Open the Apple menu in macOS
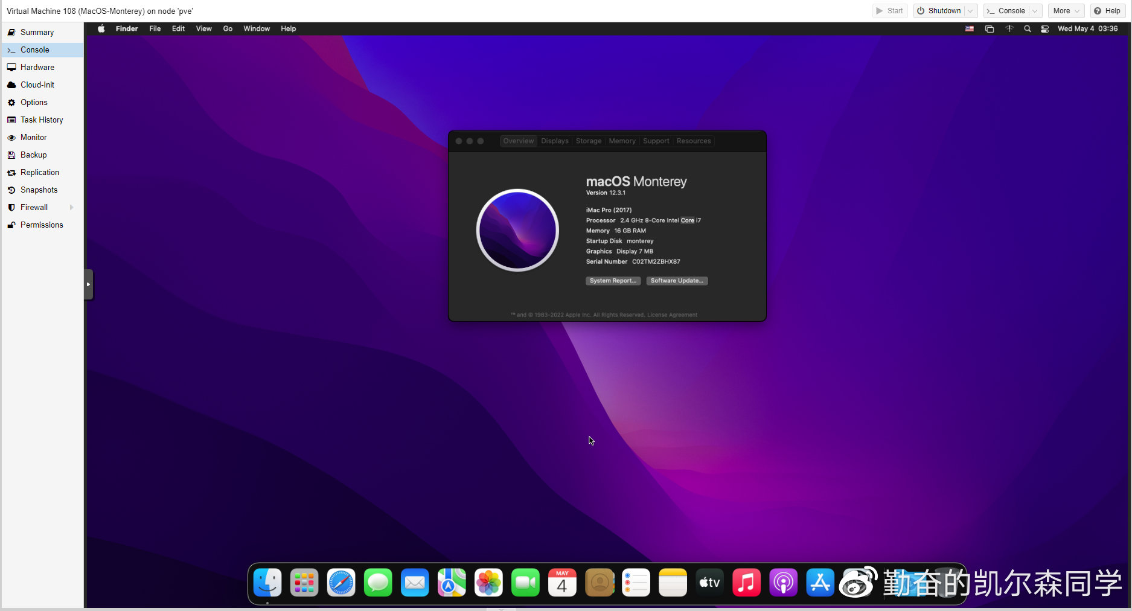Viewport: 1132px width, 611px height. [x=101, y=28]
